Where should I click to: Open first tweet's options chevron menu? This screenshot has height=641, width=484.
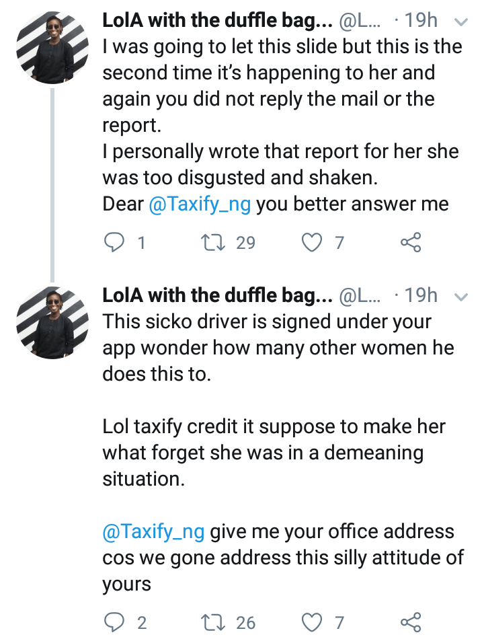pyautogui.click(x=461, y=22)
